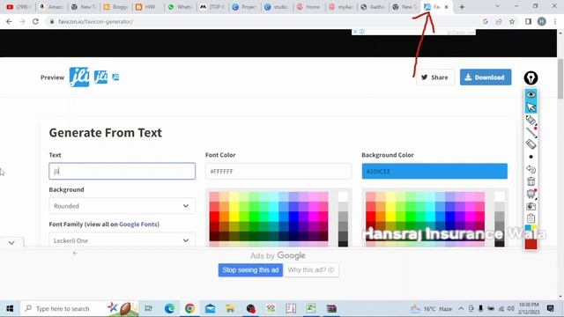Open Microsoft Edge from the taskbar
This screenshot has width=564, height=317.
[170, 308]
